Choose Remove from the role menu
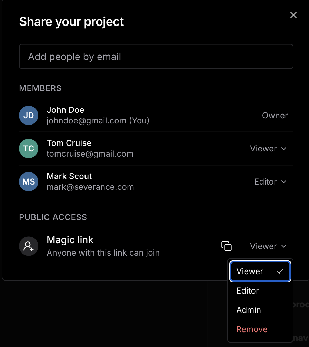 point(252,329)
